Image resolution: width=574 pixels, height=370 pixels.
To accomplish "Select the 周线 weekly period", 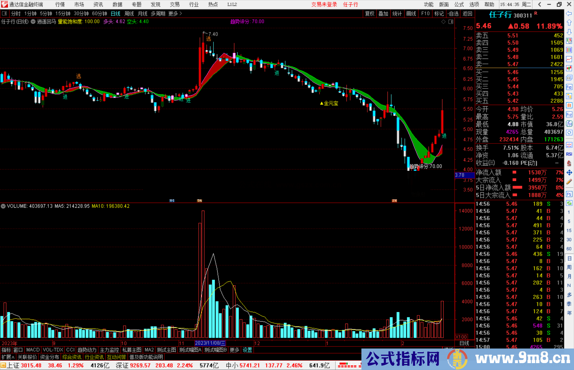I will (129, 14).
